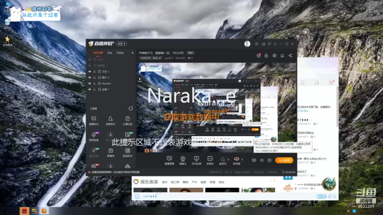Open the layout icon next to bell
The image size is (383, 215).
click(x=274, y=55)
